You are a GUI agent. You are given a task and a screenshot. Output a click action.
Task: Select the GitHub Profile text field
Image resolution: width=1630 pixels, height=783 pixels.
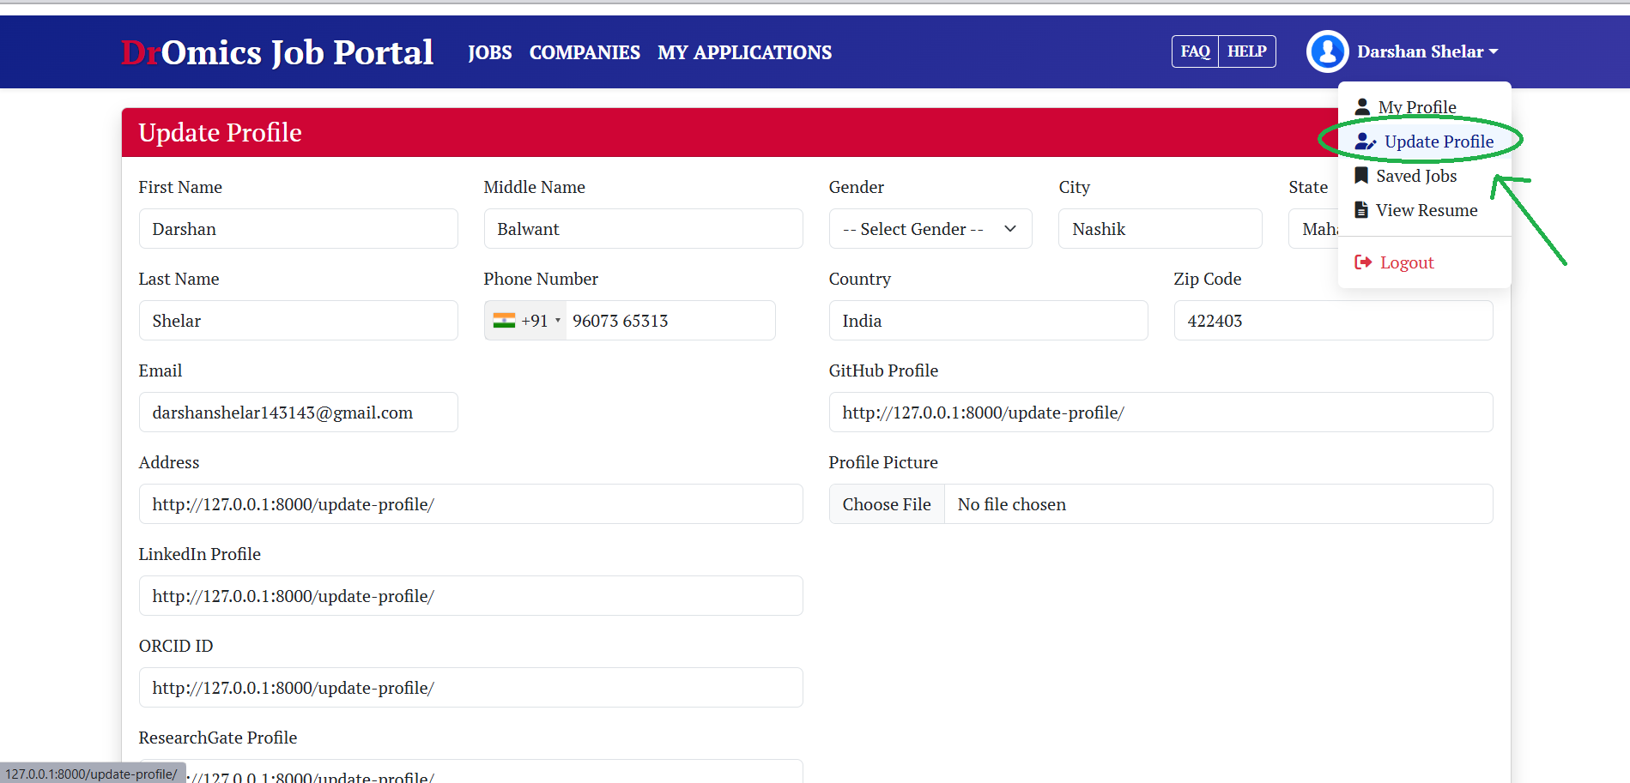(x=1160, y=413)
